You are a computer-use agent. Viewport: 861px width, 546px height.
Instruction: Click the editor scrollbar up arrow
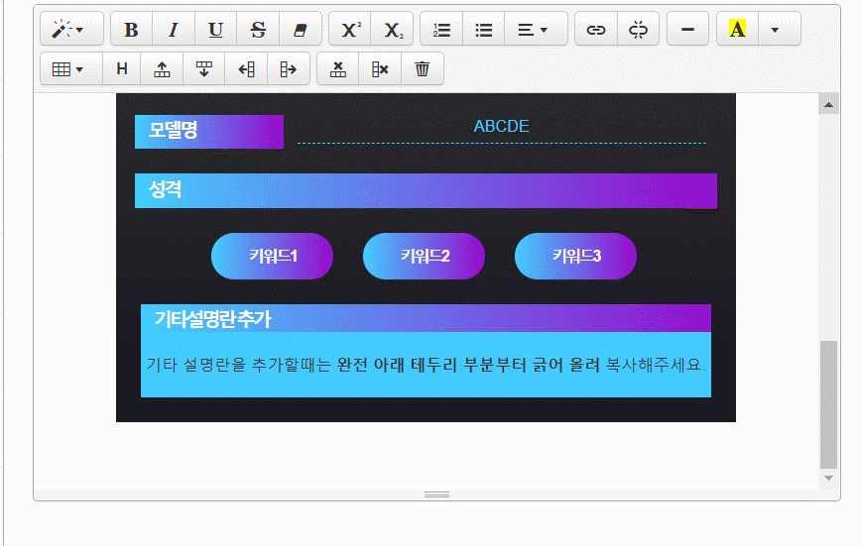tap(828, 104)
